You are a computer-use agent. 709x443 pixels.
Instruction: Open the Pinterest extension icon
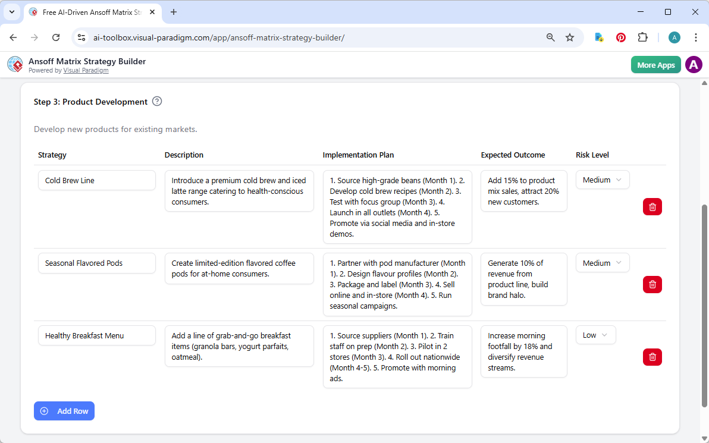[x=620, y=37]
